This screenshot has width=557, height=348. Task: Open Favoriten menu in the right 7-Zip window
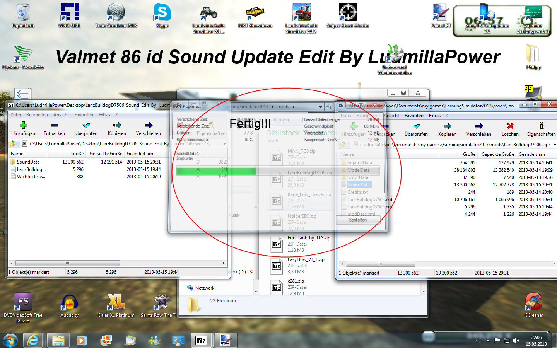click(414, 116)
